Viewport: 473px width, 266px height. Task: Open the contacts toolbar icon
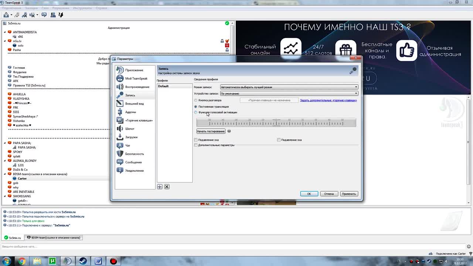(x=53, y=15)
